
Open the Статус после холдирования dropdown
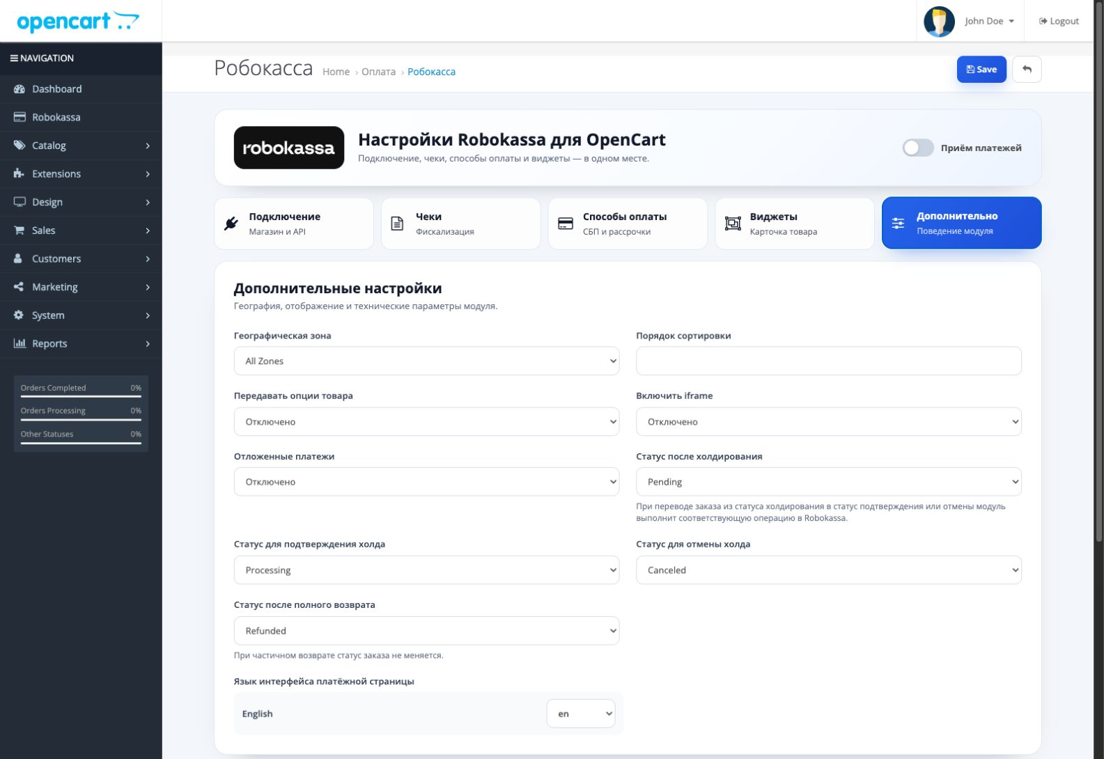pyautogui.click(x=829, y=482)
